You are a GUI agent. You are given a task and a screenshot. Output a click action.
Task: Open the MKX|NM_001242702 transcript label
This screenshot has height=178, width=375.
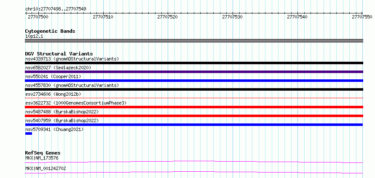pos(46,169)
